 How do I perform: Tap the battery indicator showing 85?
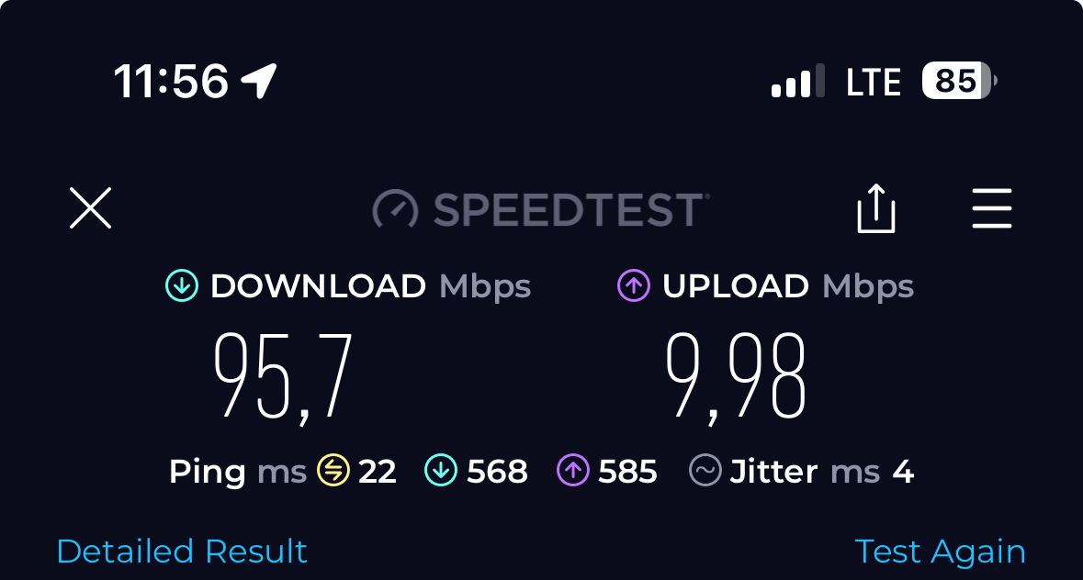[959, 81]
